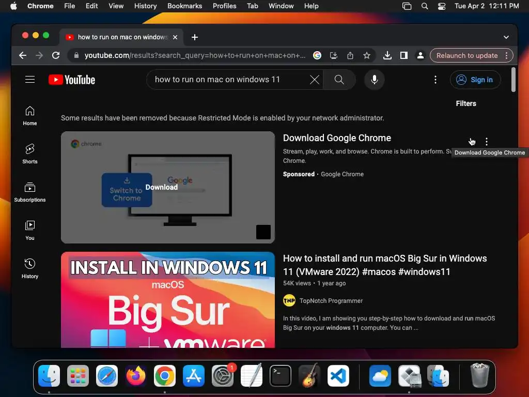Open search Filters

tap(466, 103)
